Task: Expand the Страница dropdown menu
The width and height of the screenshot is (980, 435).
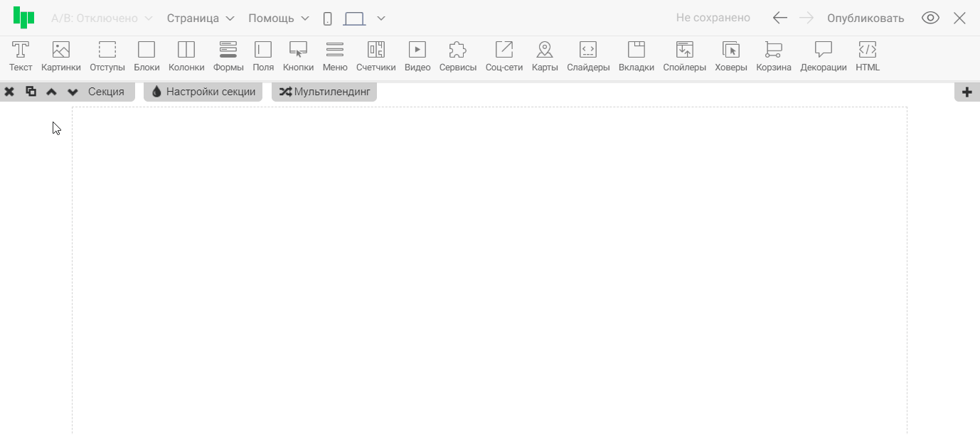Action: 201,18
